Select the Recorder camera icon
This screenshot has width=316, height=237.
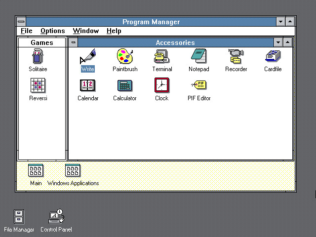coord(236,56)
